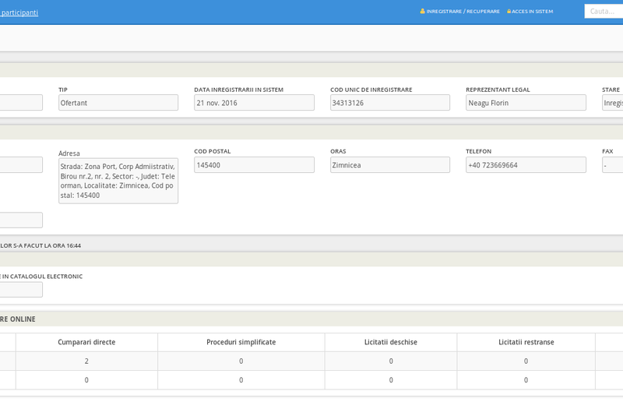Select the Reprezentant legal field Neagu Florin
Screen dimensions: 623x416
[526, 103]
